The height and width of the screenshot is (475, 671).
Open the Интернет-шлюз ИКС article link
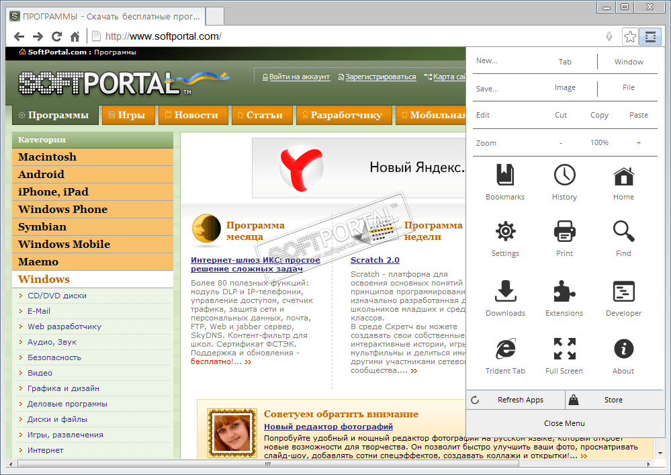coord(255,264)
